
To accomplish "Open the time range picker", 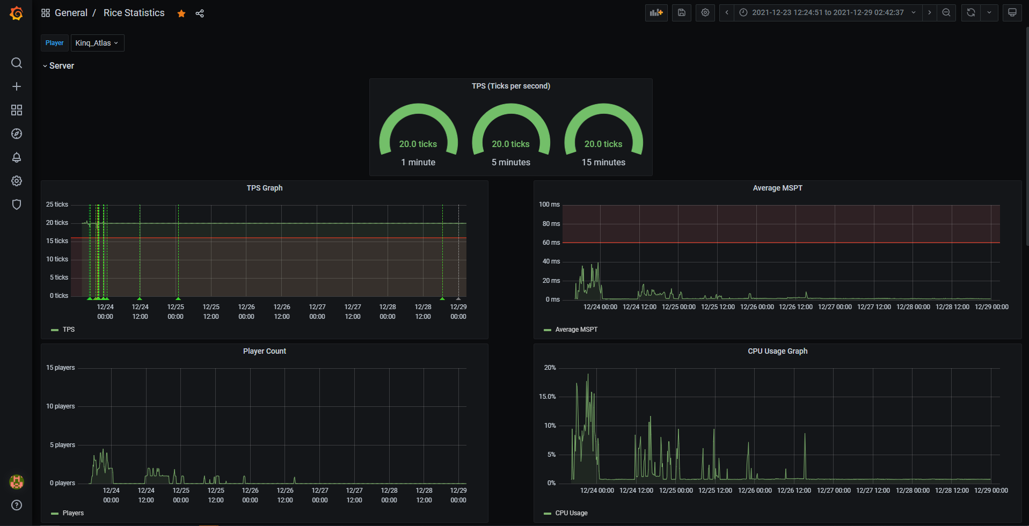I will click(828, 13).
